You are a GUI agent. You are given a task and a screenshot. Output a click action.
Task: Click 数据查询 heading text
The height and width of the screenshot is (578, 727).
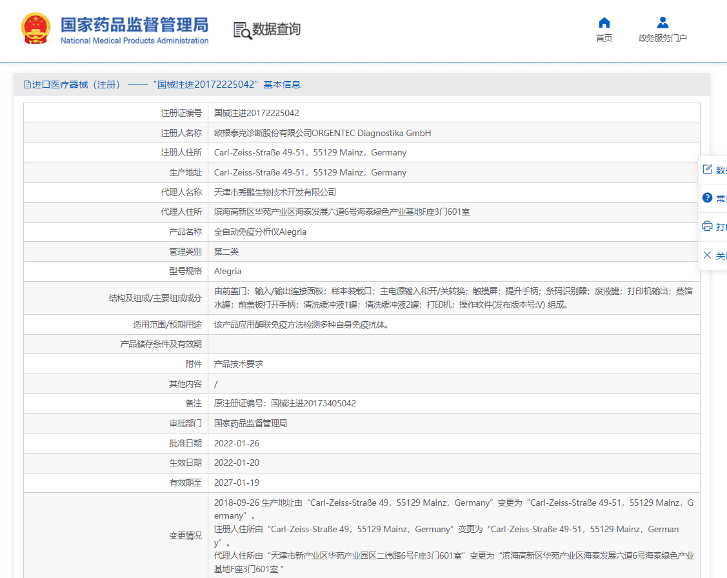[x=276, y=29]
